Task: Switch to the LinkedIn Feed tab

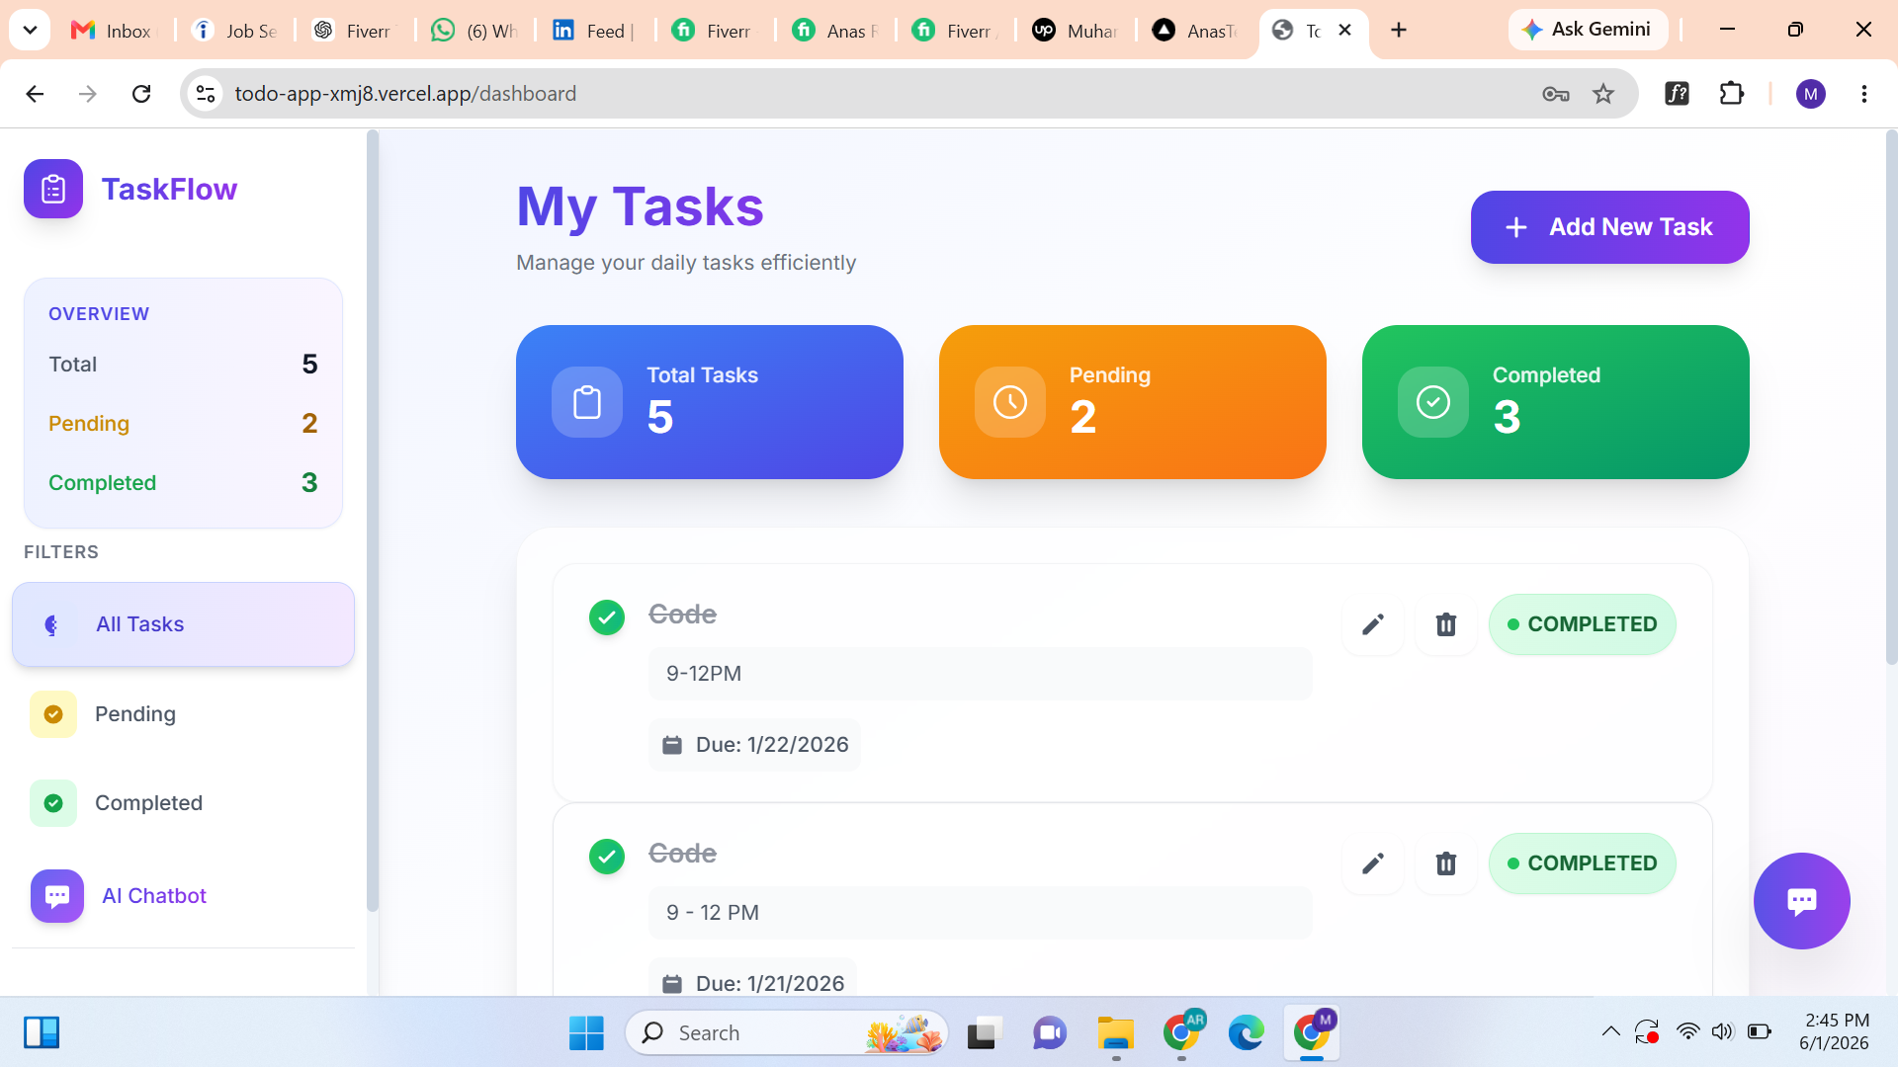Action: (593, 31)
